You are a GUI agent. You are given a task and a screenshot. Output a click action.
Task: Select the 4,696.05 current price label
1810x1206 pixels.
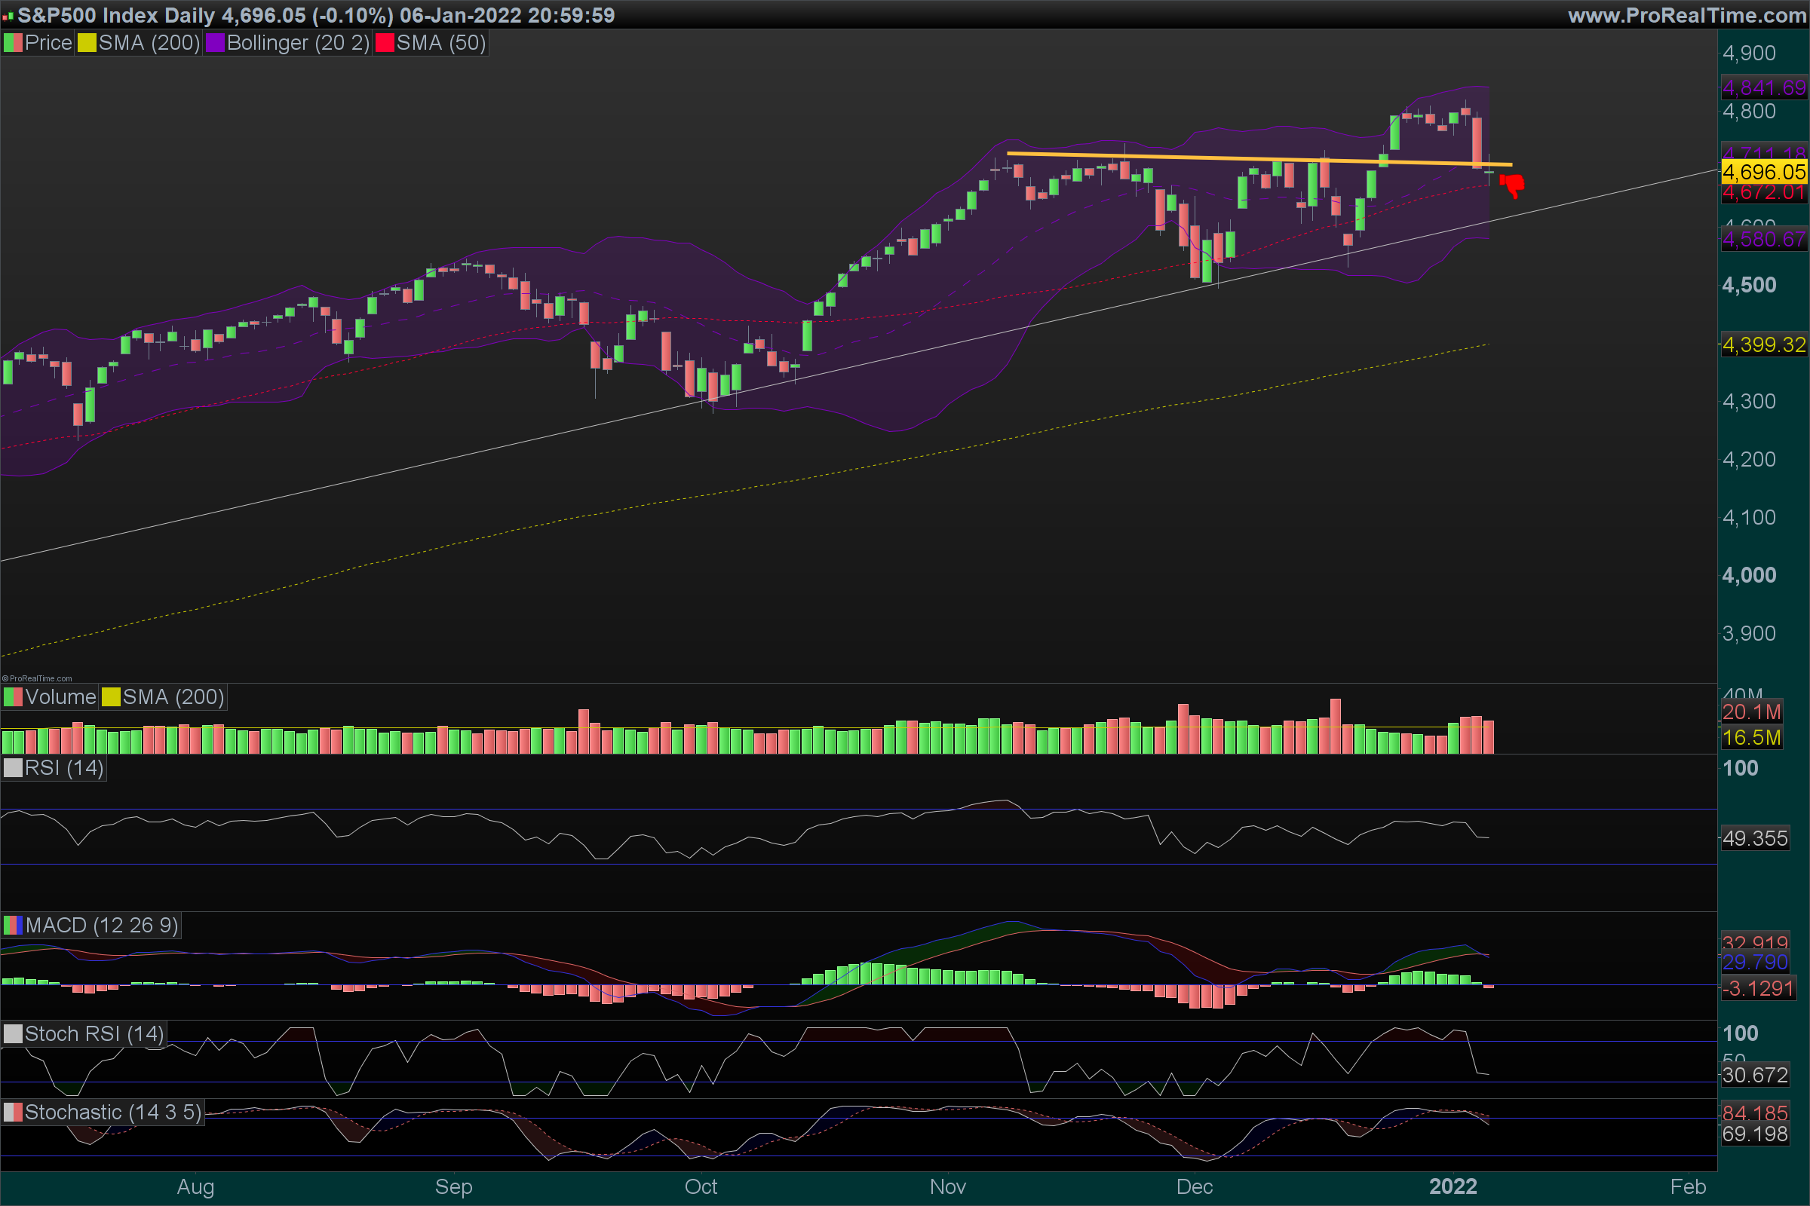point(1763,173)
